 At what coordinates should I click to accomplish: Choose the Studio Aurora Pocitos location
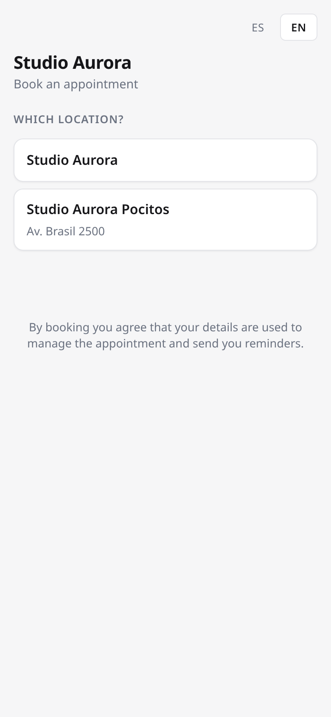(165, 220)
